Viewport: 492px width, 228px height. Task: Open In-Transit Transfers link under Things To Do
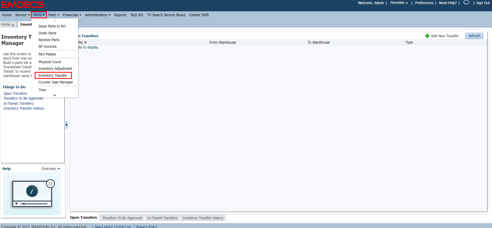pyautogui.click(x=18, y=103)
